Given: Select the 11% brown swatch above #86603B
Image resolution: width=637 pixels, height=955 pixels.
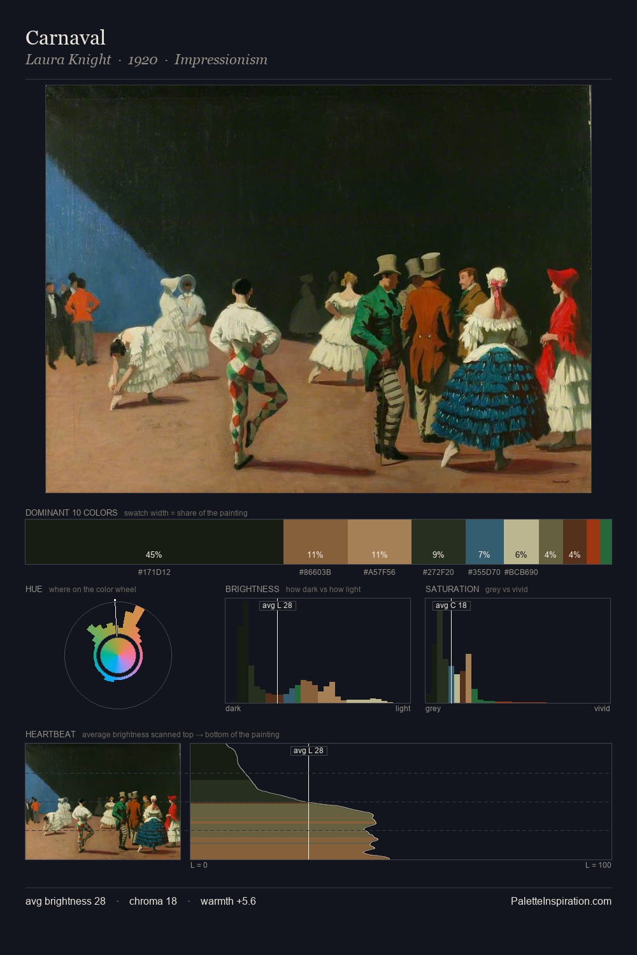Looking at the screenshot, I should [x=315, y=542].
